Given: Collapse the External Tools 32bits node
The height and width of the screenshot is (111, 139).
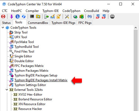Looking at the screenshot, I should pyautogui.click(x=7, y=90).
